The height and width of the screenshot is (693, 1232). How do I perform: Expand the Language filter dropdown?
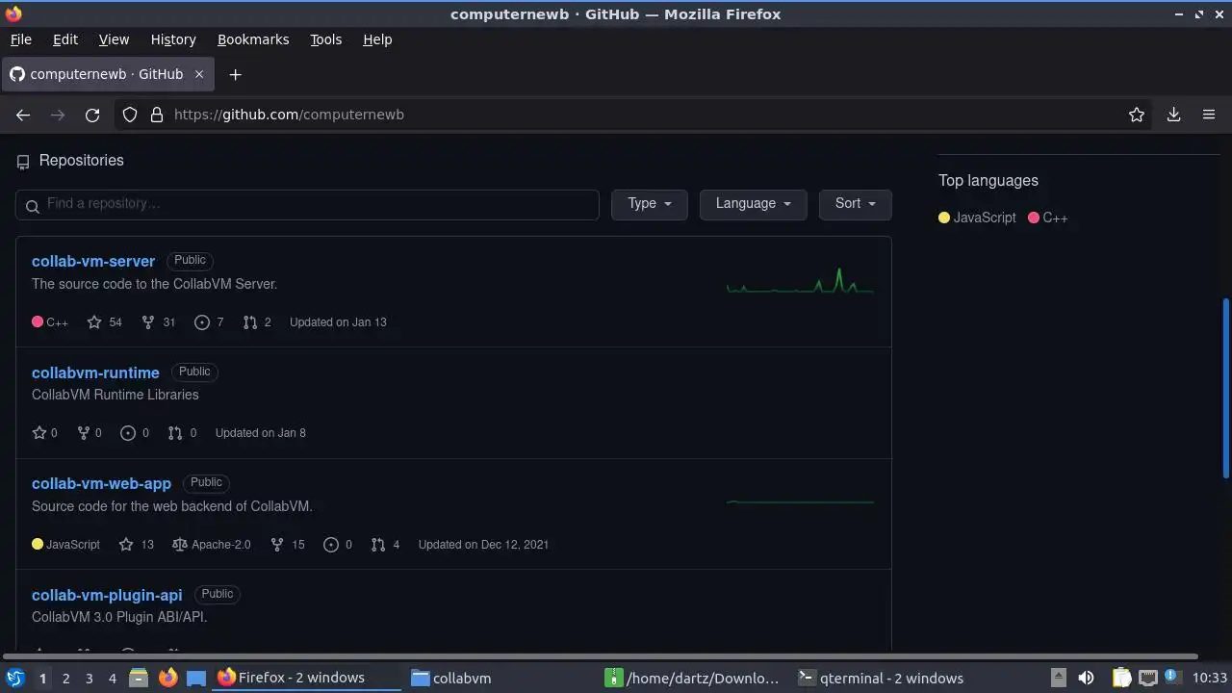[x=753, y=204]
